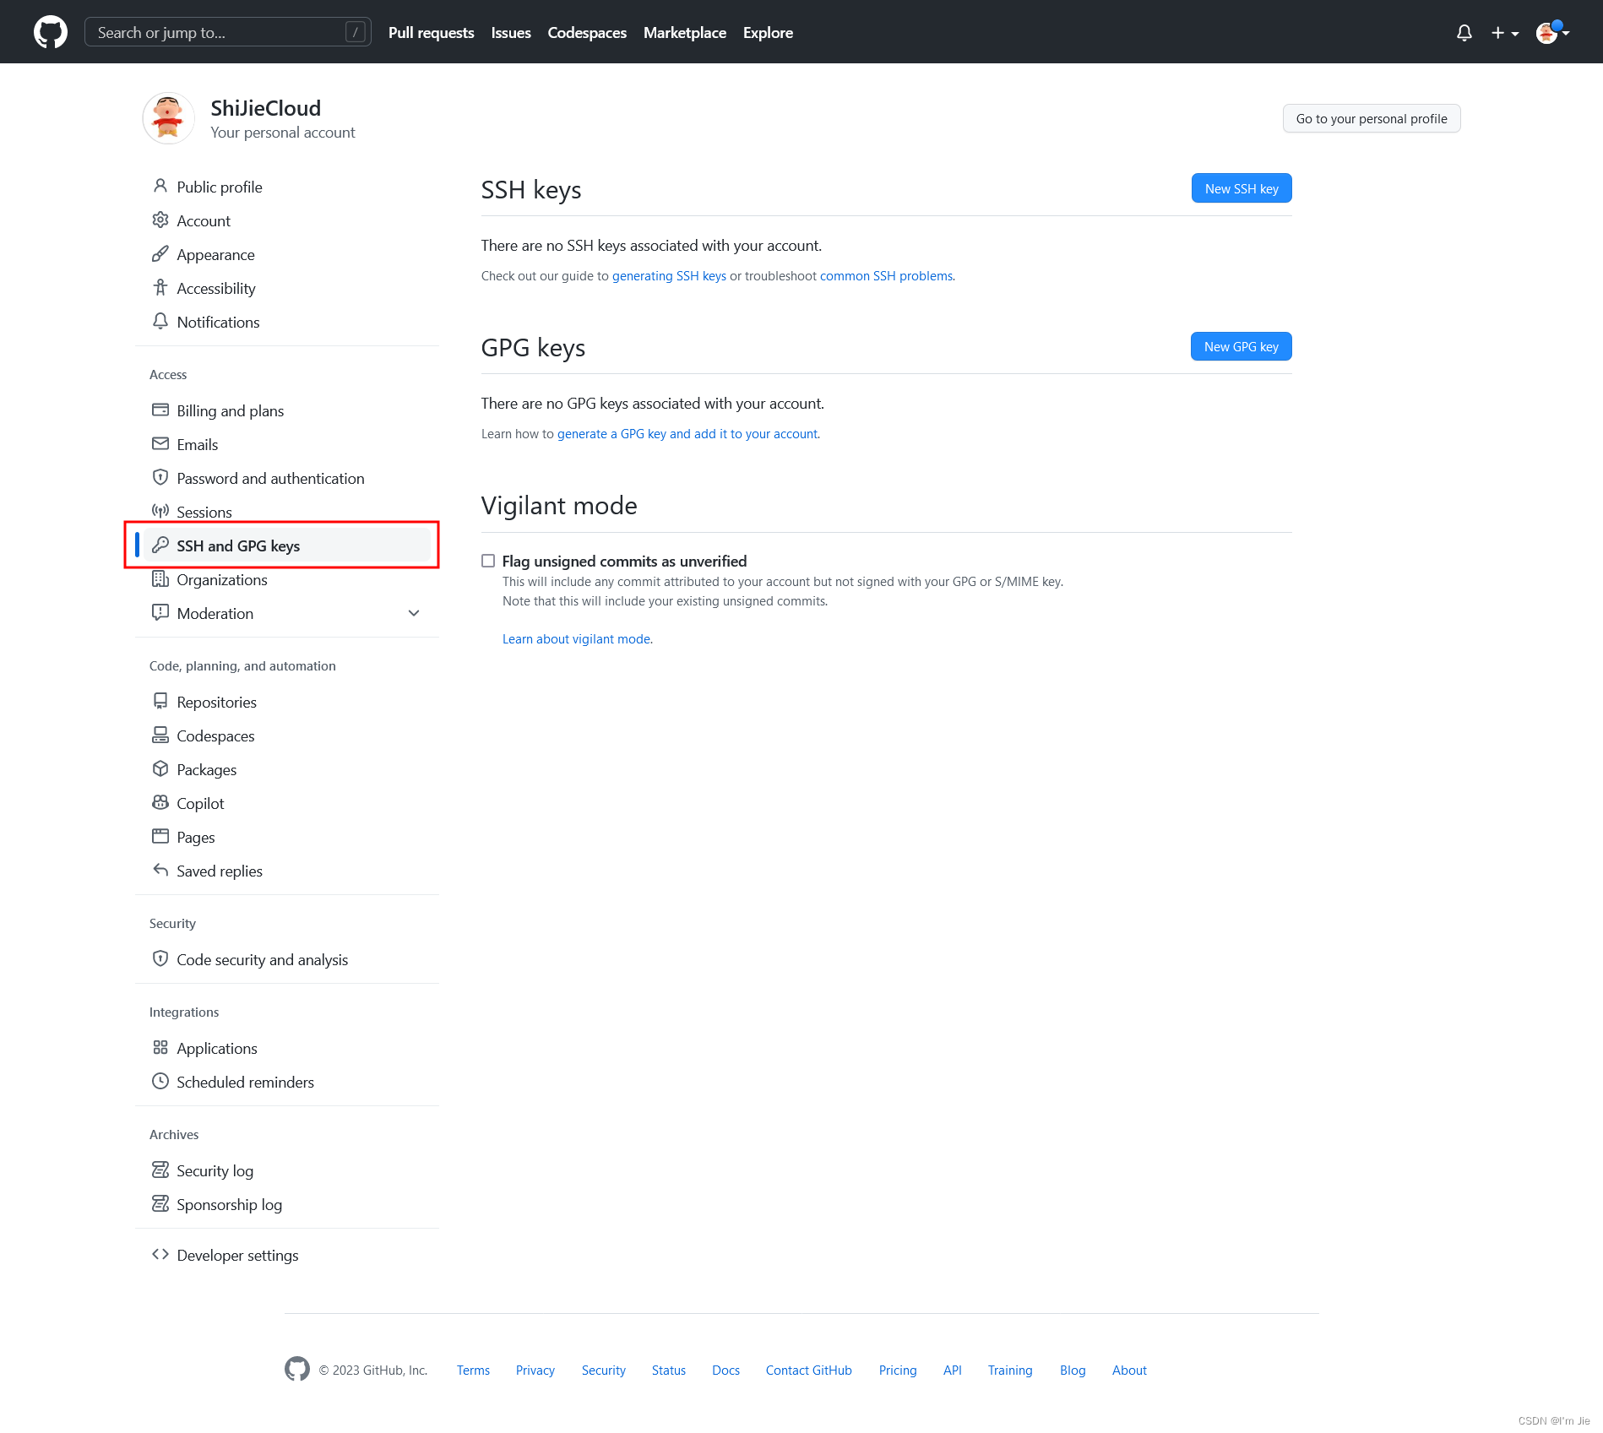
Task: Select Password and authentication in sidebar
Action: point(287,478)
